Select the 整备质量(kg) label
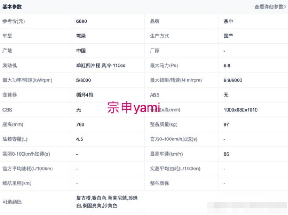Image resolution: width=288 pixels, height=215 pixels. click(164, 125)
